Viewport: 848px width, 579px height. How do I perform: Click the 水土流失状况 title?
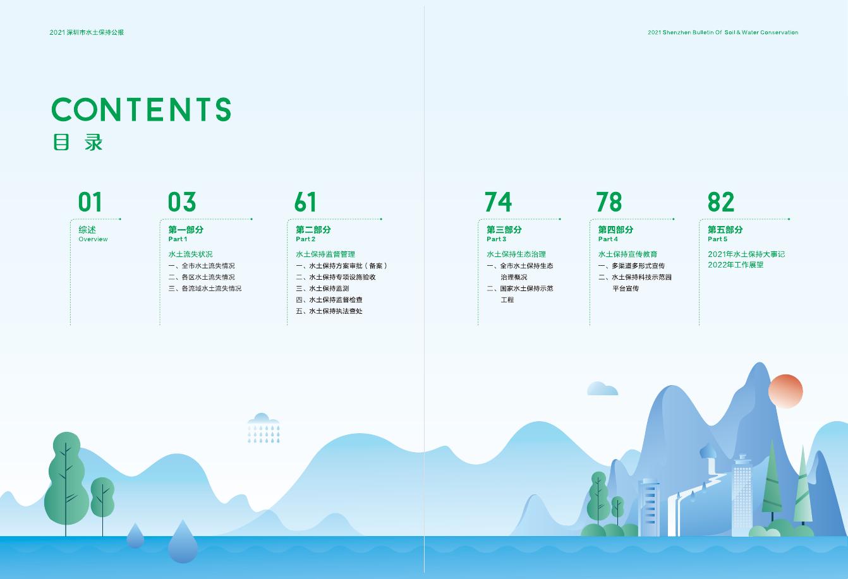point(190,254)
